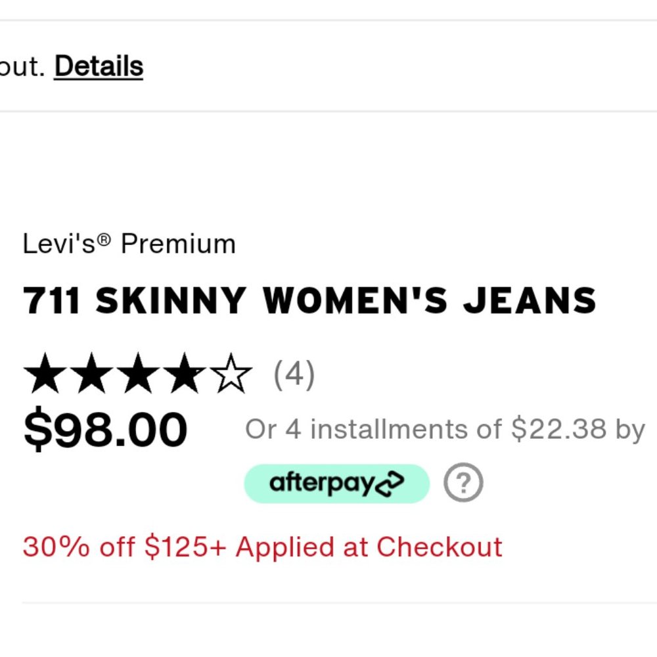This screenshot has height=657, width=657.
Task: Click the first star in the rating
Action: [x=43, y=371]
